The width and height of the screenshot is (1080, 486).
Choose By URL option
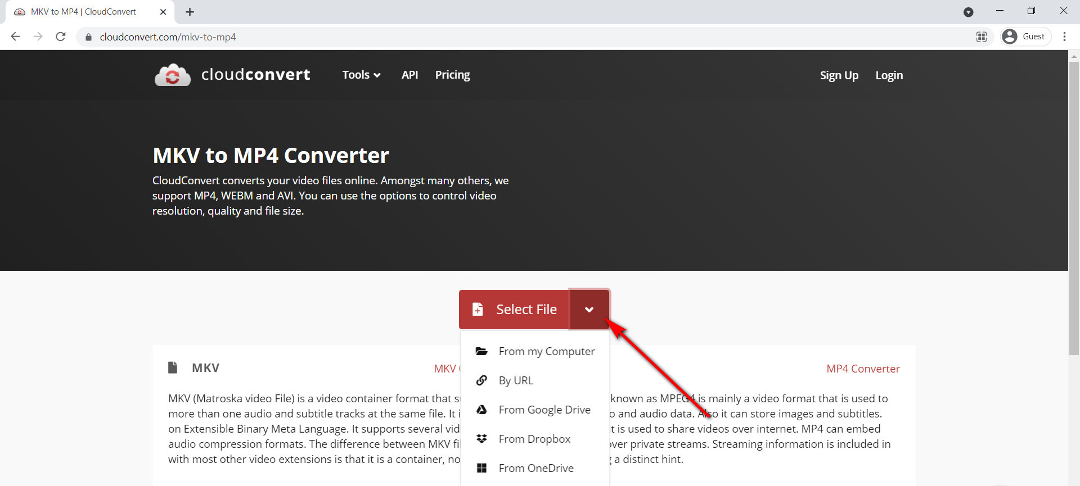[x=535, y=380]
